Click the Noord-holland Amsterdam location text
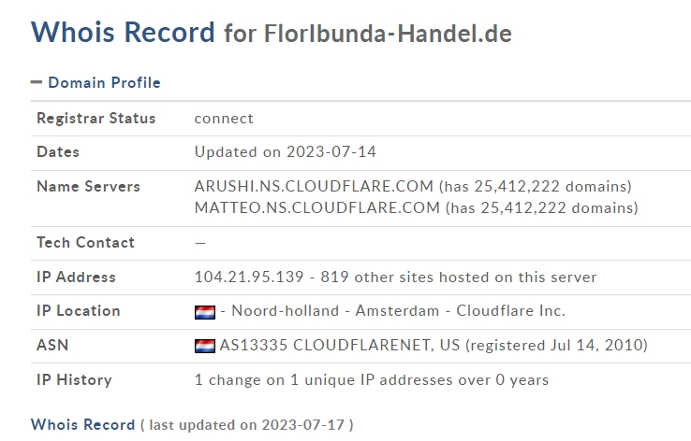The height and width of the screenshot is (441, 691). pyautogui.click(x=335, y=310)
